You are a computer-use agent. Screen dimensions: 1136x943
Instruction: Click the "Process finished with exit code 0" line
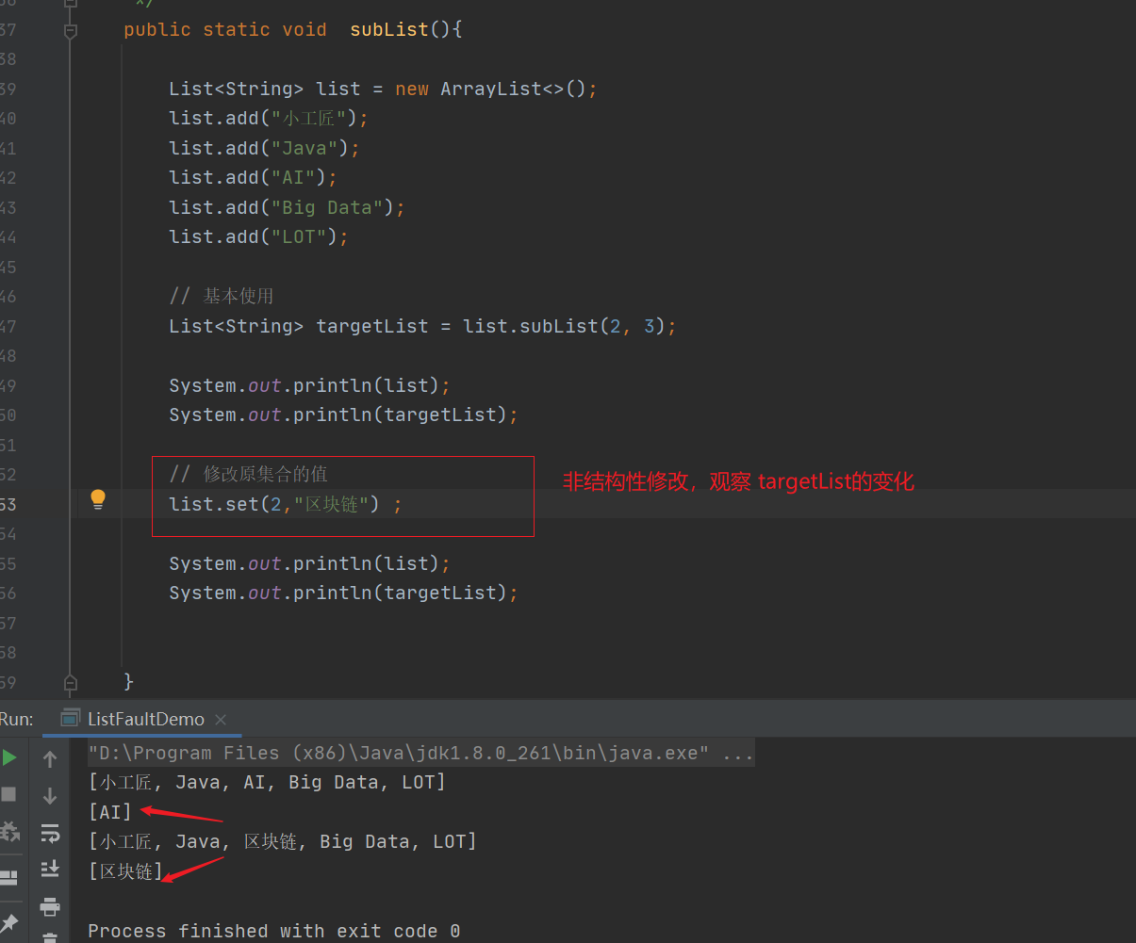coord(274,931)
